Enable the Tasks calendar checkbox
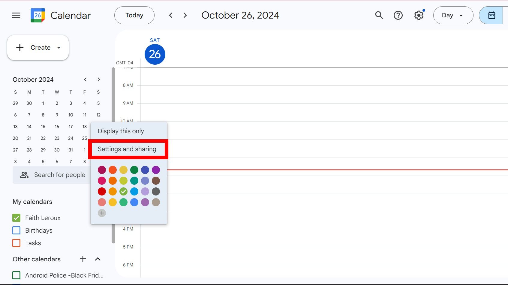Screen dimensions: 508x285 [x=17, y=243]
